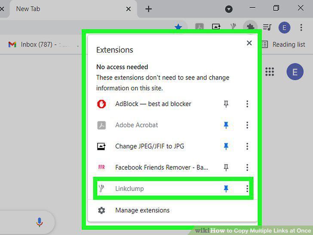Click the Facebook Friends Remover FFR icon

(101, 167)
